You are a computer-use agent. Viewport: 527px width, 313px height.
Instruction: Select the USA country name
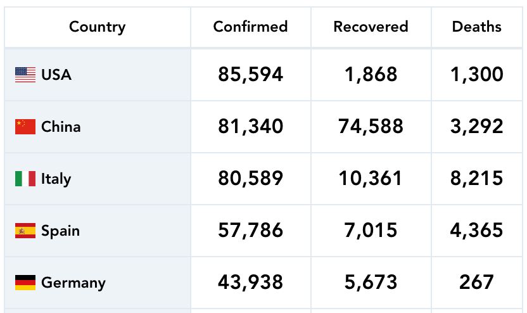click(x=56, y=75)
